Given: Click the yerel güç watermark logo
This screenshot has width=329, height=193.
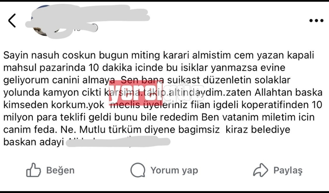Looking at the screenshot, I should [x=156, y=93].
